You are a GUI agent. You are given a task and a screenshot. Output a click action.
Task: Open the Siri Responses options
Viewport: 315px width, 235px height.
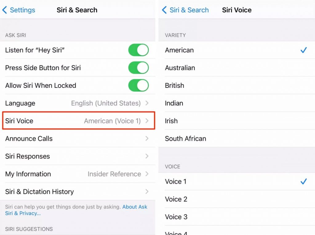[78, 156]
